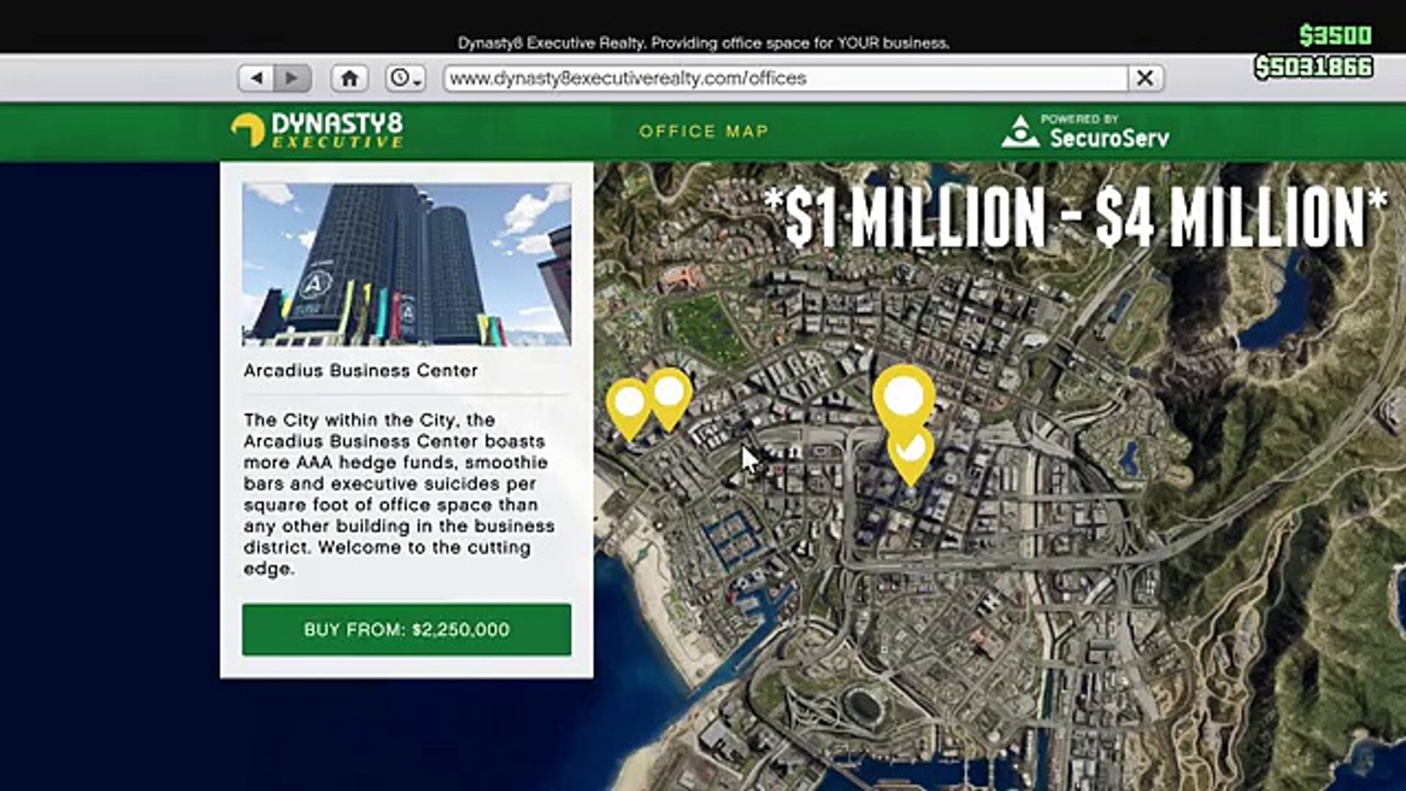Click the $5031866 bank balance display

1313,67
